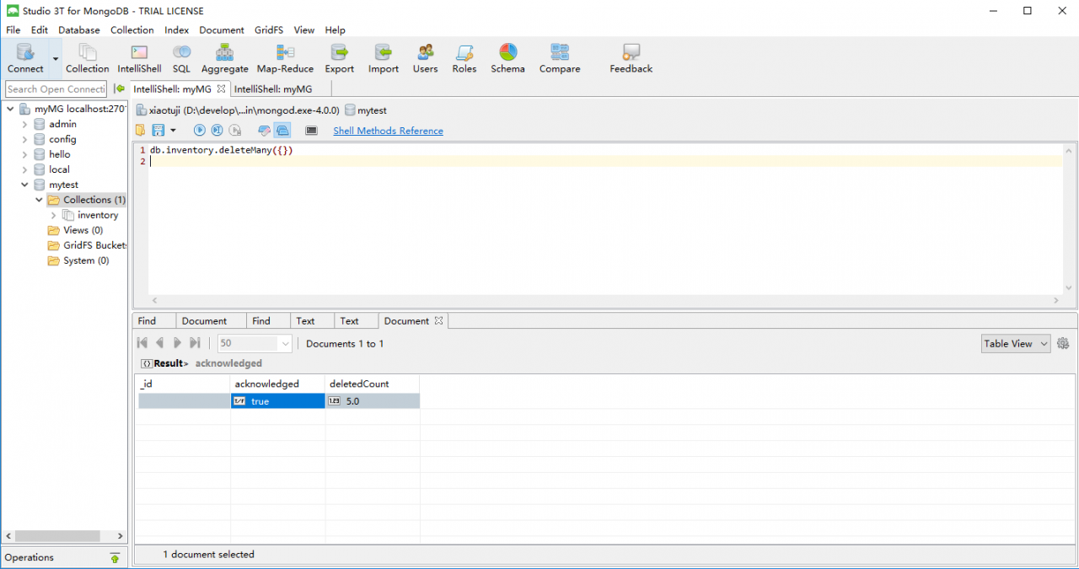Toggle the clear output eraser icon
The height and width of the screenshot is (569, 1079).
264,131
